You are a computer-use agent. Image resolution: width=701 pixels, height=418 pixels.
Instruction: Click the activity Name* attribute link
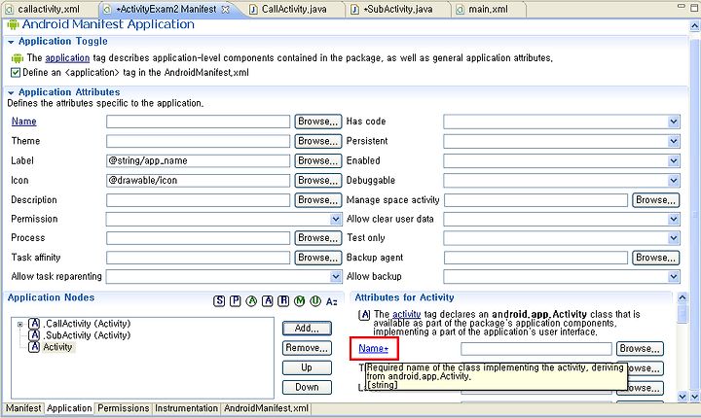coord(373,348)
